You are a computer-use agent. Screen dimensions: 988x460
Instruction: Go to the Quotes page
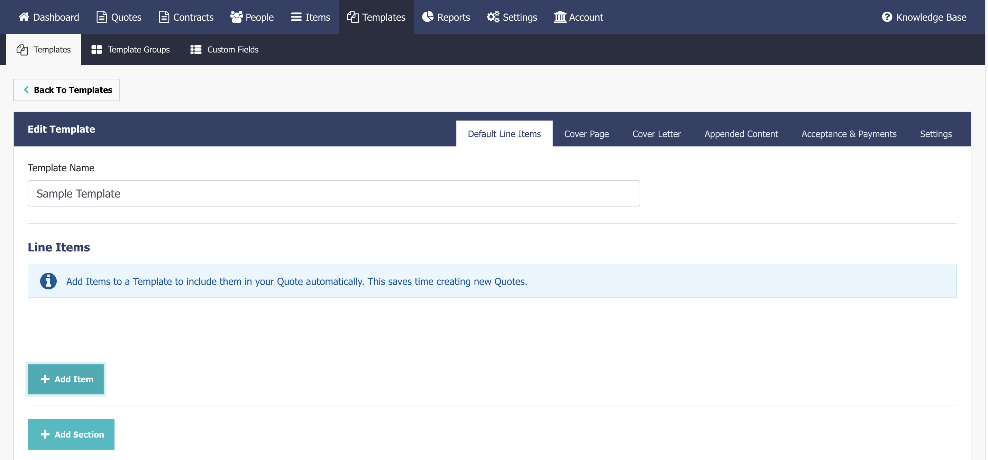pos(119,17)
